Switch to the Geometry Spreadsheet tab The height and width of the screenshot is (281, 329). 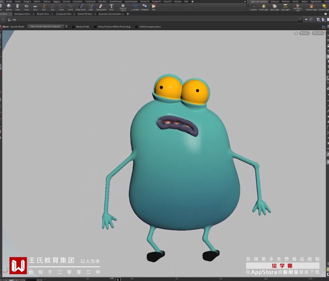coord(109,14)
